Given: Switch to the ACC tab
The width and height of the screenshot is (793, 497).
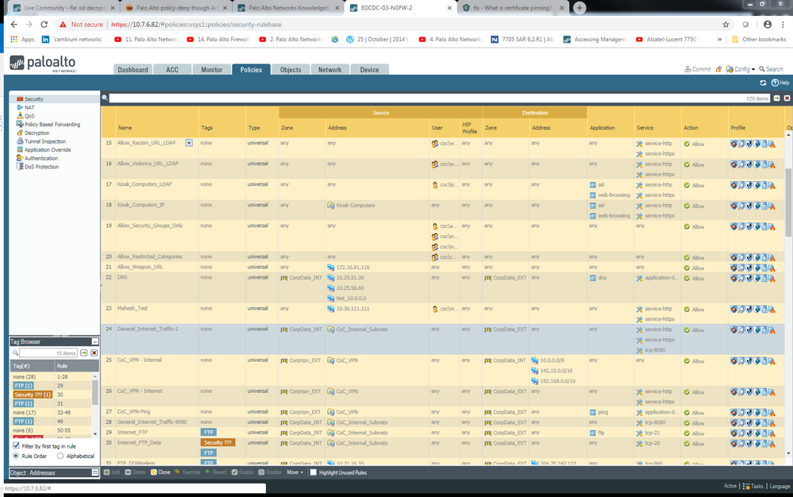Looking at the screenshot, I should click(x=172, y=70).
